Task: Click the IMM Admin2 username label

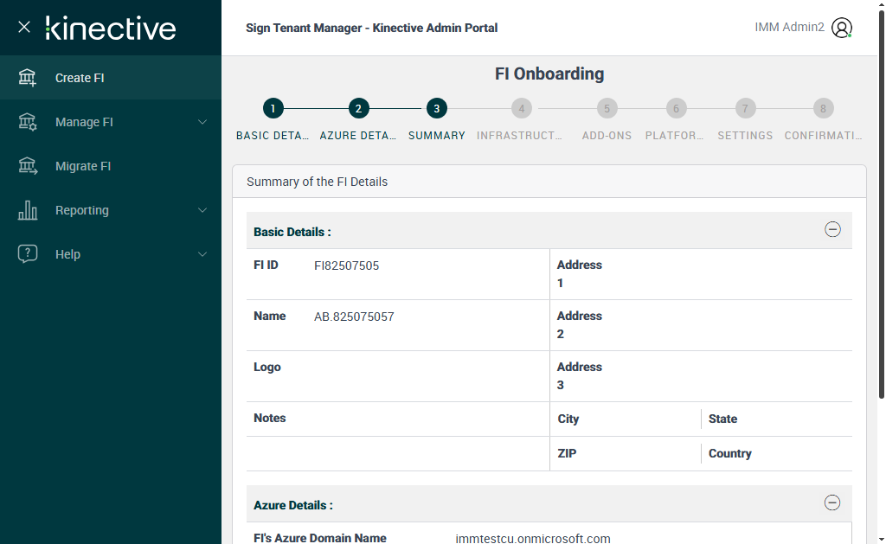Action: (x=789, y=28)
